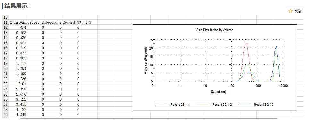Click the 结果展示 heading
The image size is (309, 125).
point(17,6)
